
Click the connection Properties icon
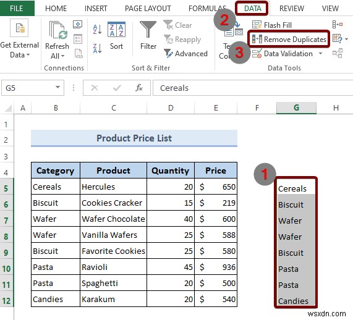[x=78, y=39]
